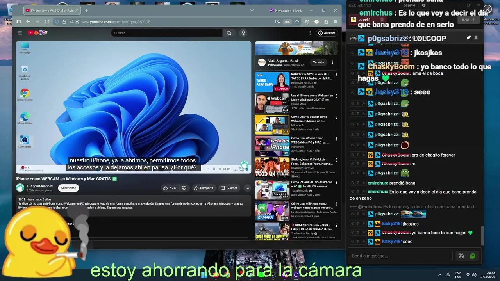Save video with the Guardar button

[229, 188]
